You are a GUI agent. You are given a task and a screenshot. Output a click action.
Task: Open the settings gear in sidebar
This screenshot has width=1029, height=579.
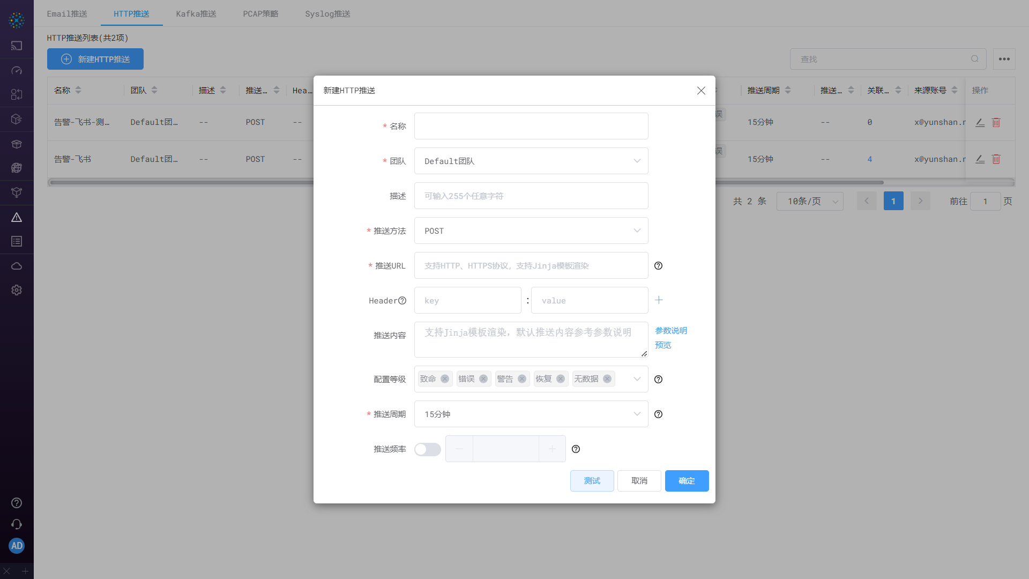pyautogui.click(x=17, y=290)
